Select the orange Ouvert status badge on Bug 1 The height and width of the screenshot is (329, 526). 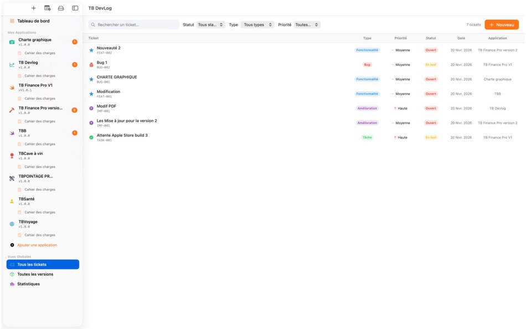[x=431, y=64]
